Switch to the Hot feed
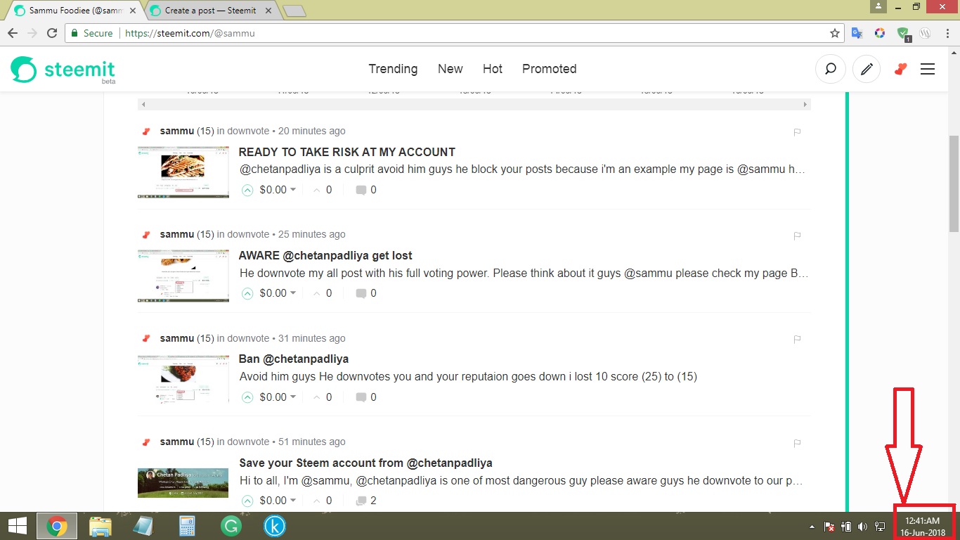 [493, 69]
